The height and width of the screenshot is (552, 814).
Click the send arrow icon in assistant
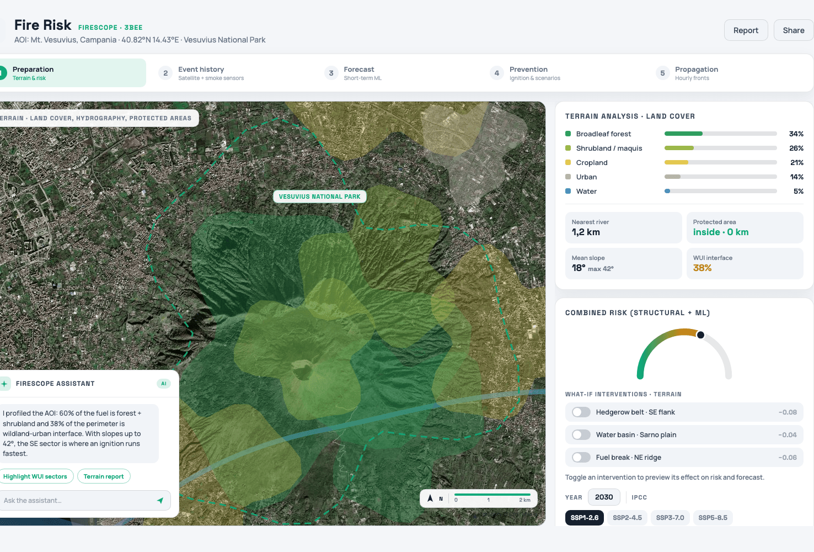[x=160, y=501]
